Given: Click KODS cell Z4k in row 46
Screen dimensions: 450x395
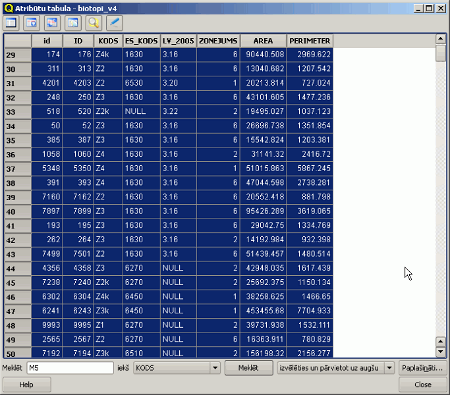Looking at the screenshot, I should click(108, 296).
